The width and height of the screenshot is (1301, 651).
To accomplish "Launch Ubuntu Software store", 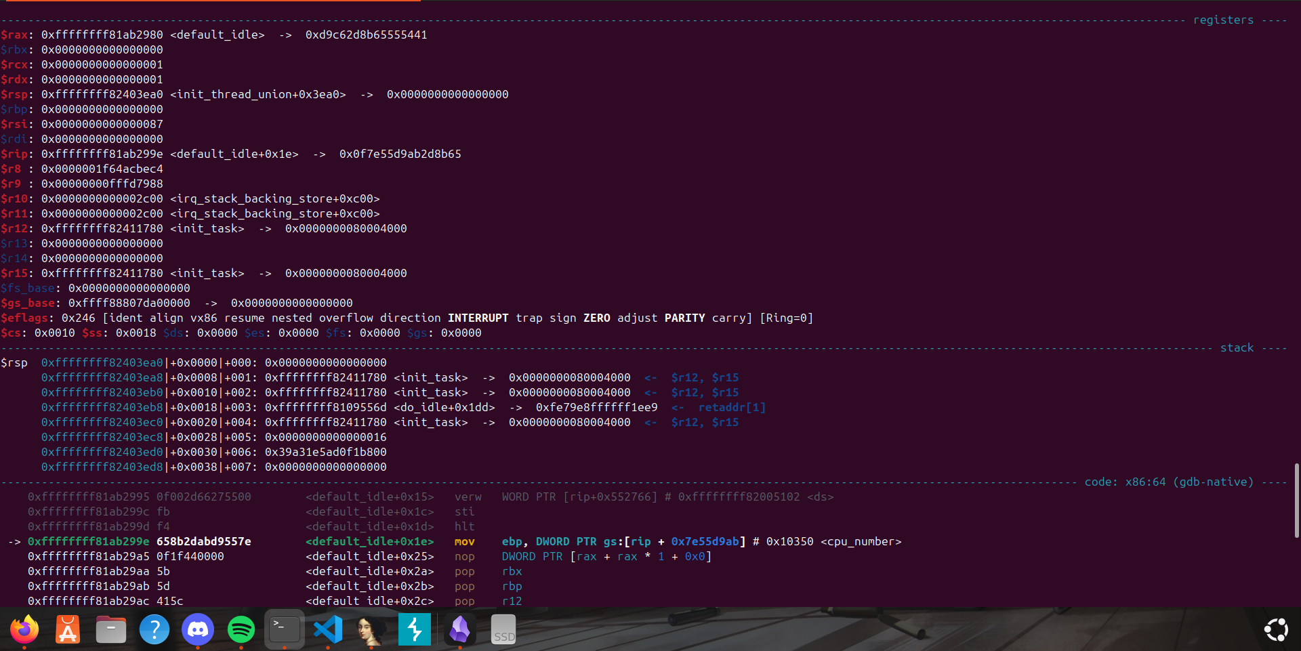I will click(68, 630).
